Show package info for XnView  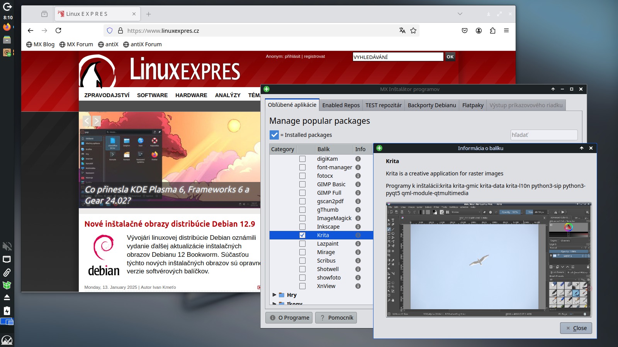[358, 286]
